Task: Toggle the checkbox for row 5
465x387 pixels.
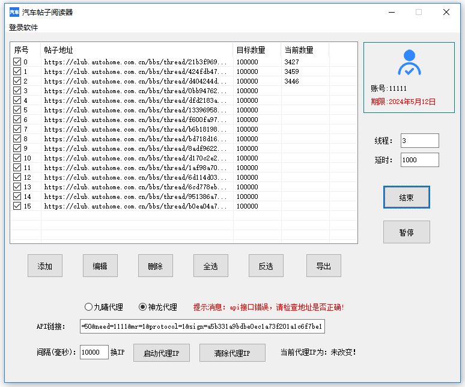Action: coord(17,110)
